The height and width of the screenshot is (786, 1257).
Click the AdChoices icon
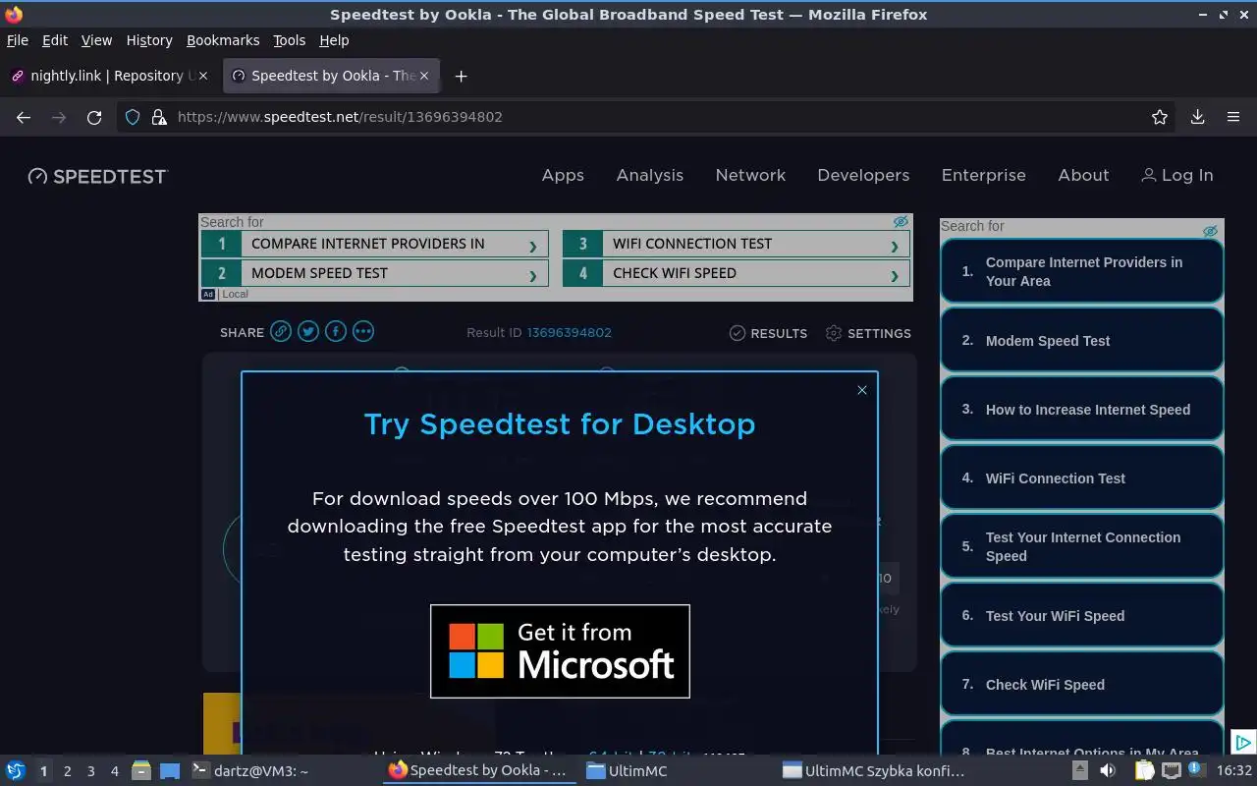[x=1242, y=742]
